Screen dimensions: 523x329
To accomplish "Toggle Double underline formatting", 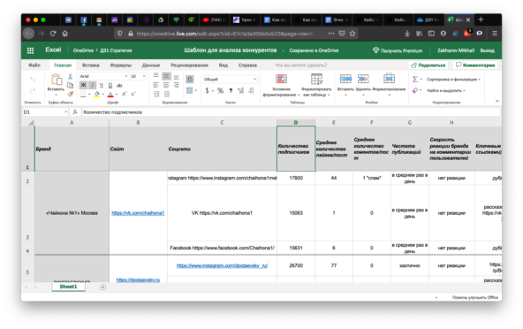I will [110, 85].
